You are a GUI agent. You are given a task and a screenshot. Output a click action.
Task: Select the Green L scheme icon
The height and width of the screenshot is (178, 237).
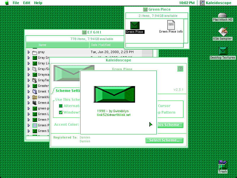(x=35, y=114)
